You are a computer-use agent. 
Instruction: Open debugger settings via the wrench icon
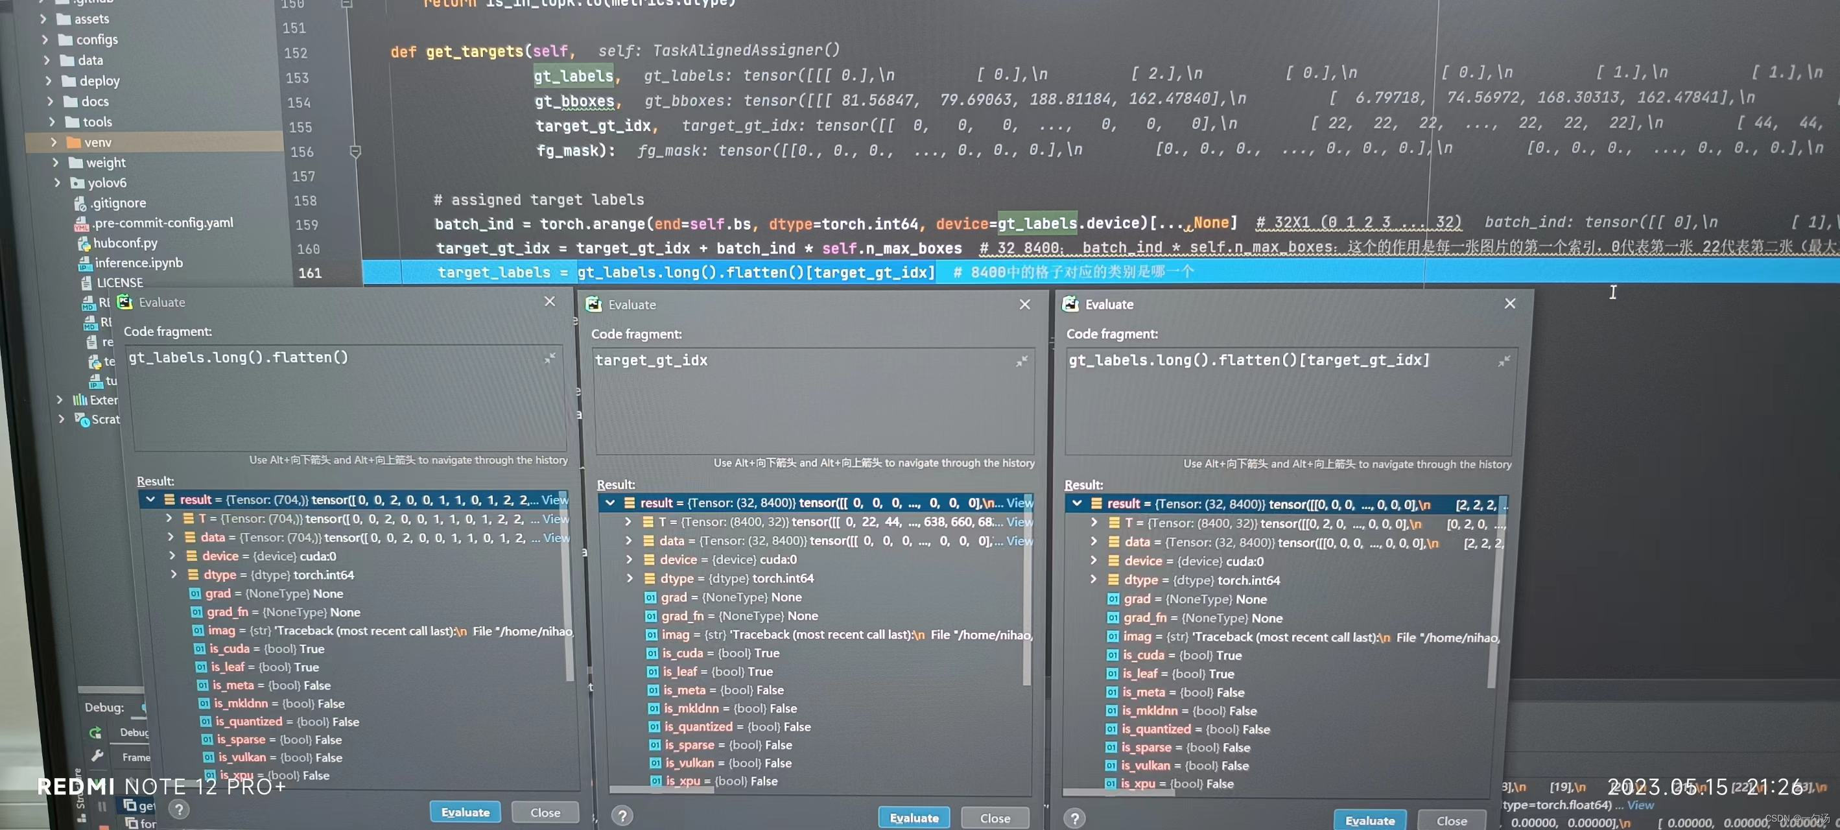(97, 757)
